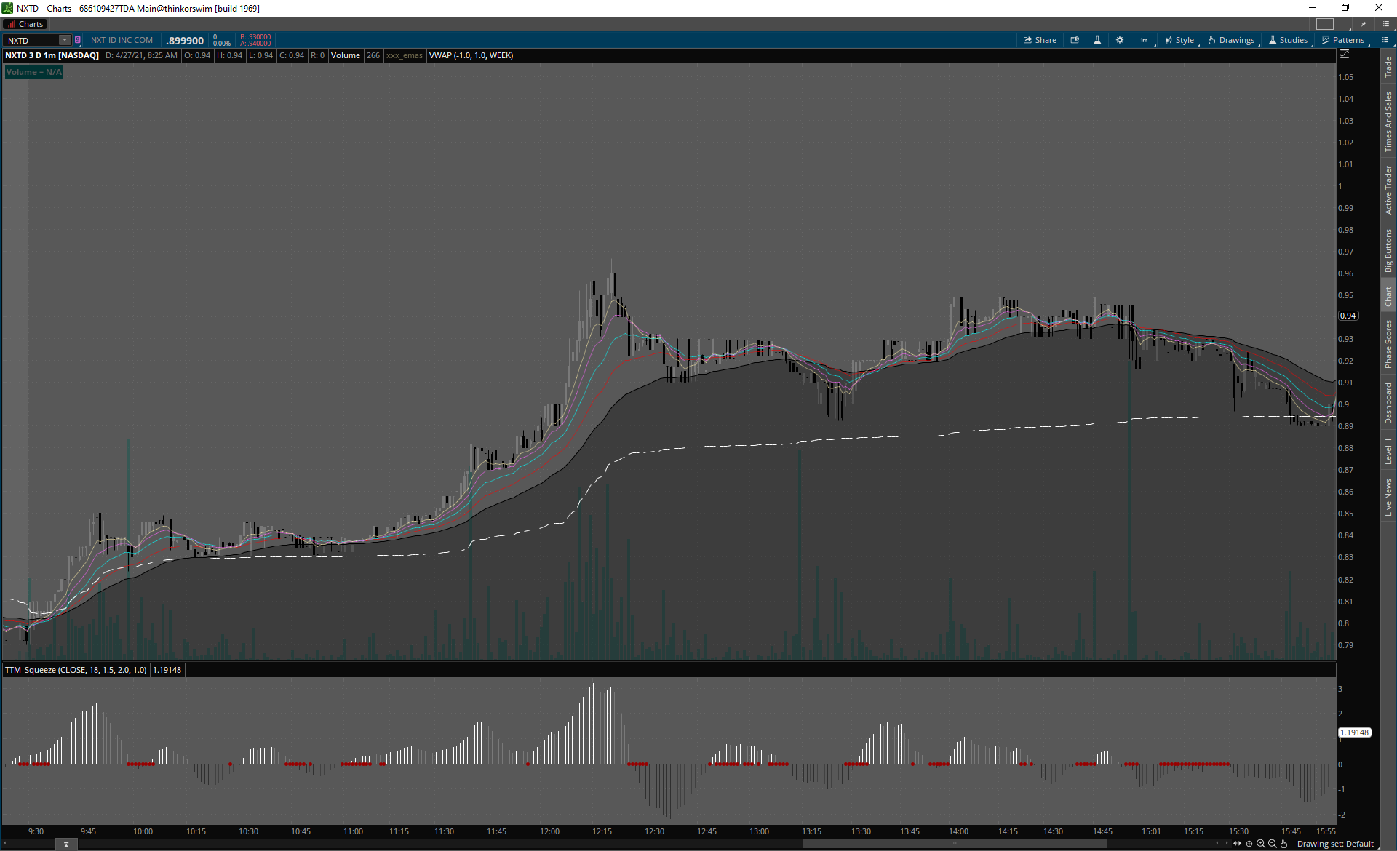Toggle the price axis scale icon
1397x851 pixels.
pos(1345,55)
